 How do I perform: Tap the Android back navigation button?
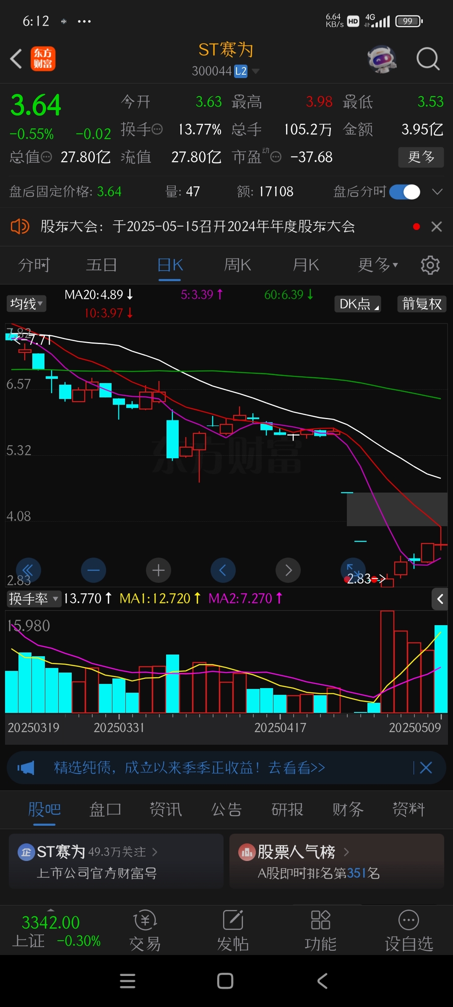(x=322, y=981)
